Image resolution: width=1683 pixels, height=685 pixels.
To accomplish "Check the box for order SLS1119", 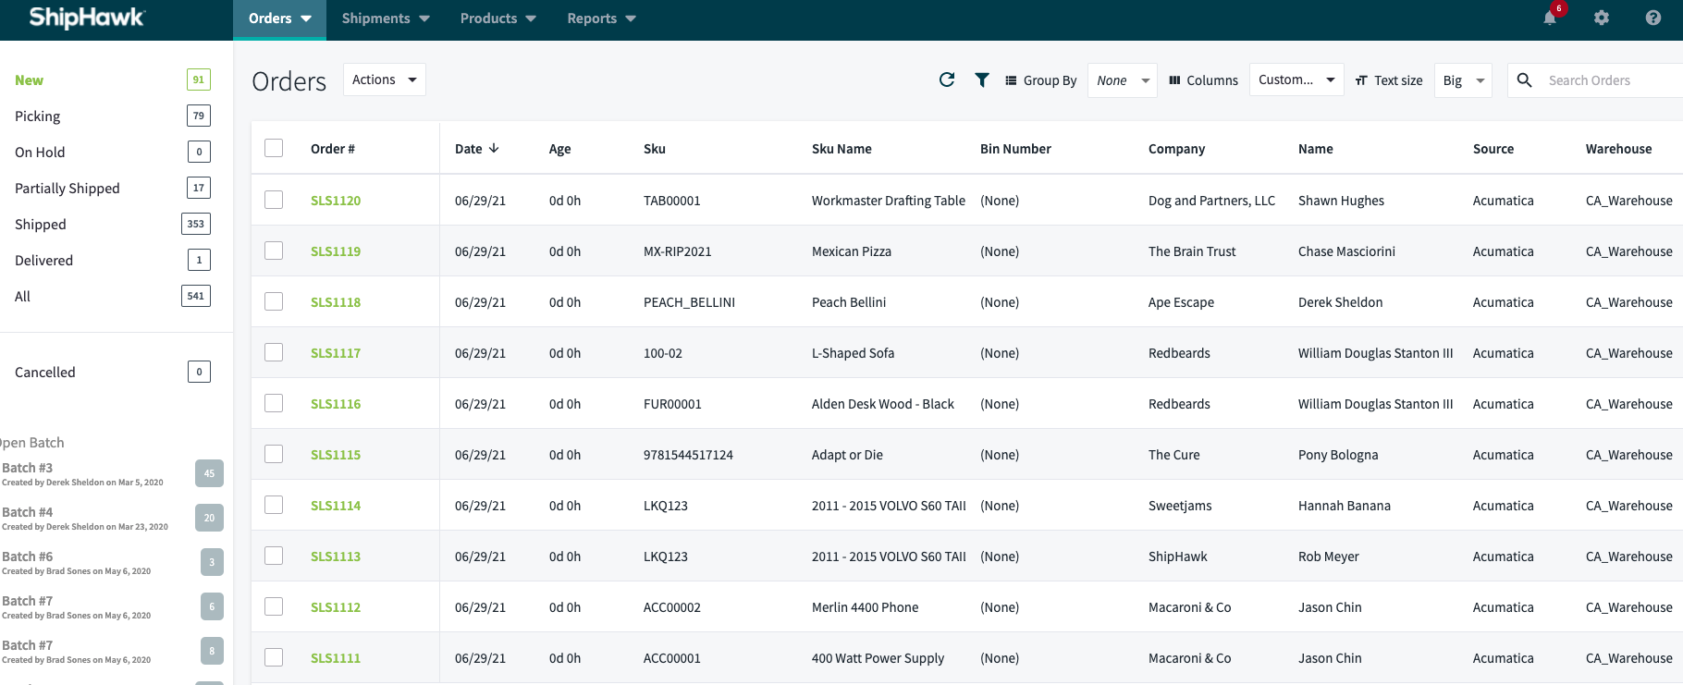I will pos(274,251).
